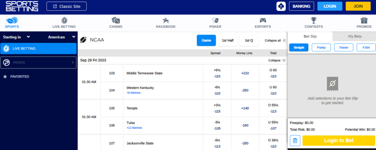Click the Middle Tennessee State team name
The width and height of the screenshot is (376, 150).
tap(144, 73)
